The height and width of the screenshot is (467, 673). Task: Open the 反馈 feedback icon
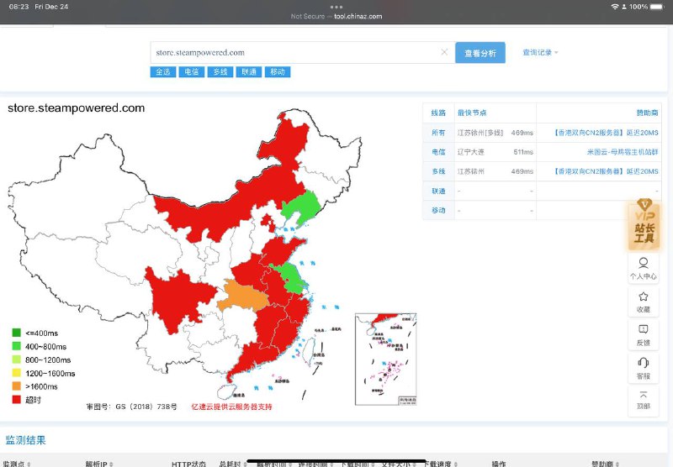pos(644,335)
